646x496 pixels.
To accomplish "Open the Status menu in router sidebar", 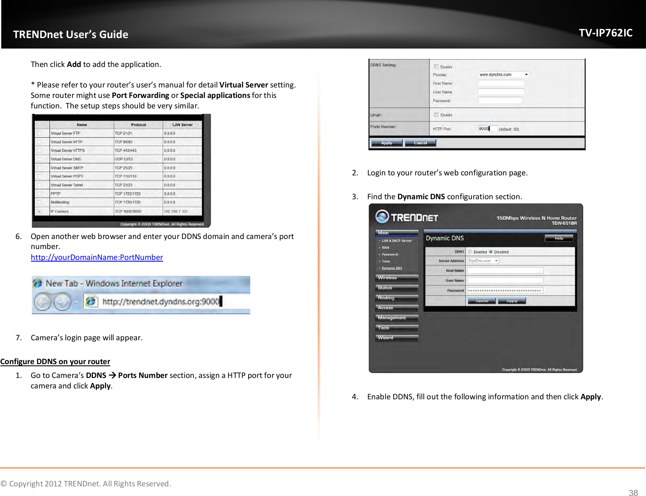I will coord(397,288).
